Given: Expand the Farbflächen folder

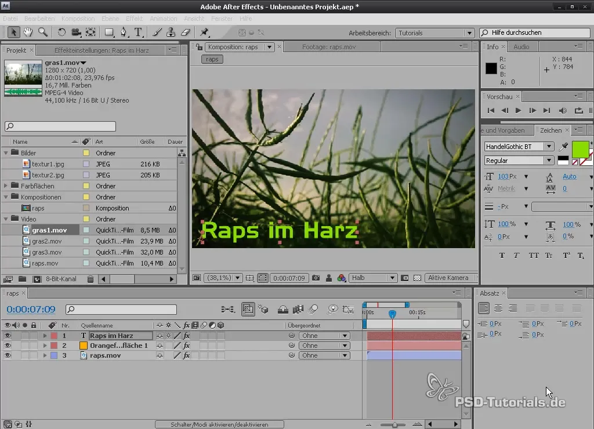Looking at the screenshot, I should pos(6,186).
